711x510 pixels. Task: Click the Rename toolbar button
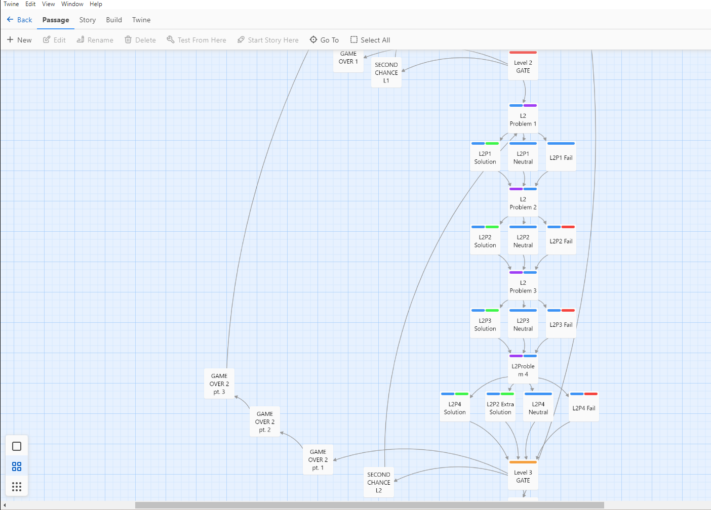pyautogui.click(x=95, y=40)
